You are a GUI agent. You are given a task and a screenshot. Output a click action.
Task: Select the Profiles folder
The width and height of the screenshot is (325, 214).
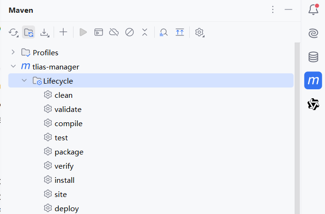tap(39, 52)
